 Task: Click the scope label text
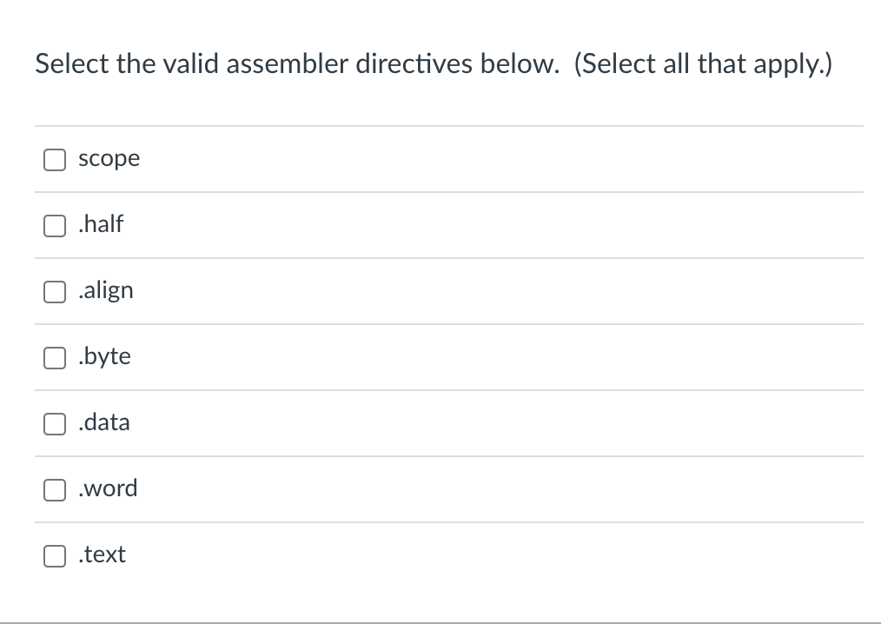pos(109,158)
